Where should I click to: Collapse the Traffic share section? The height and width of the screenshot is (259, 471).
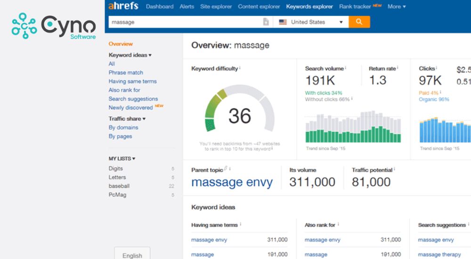(127, 119)
